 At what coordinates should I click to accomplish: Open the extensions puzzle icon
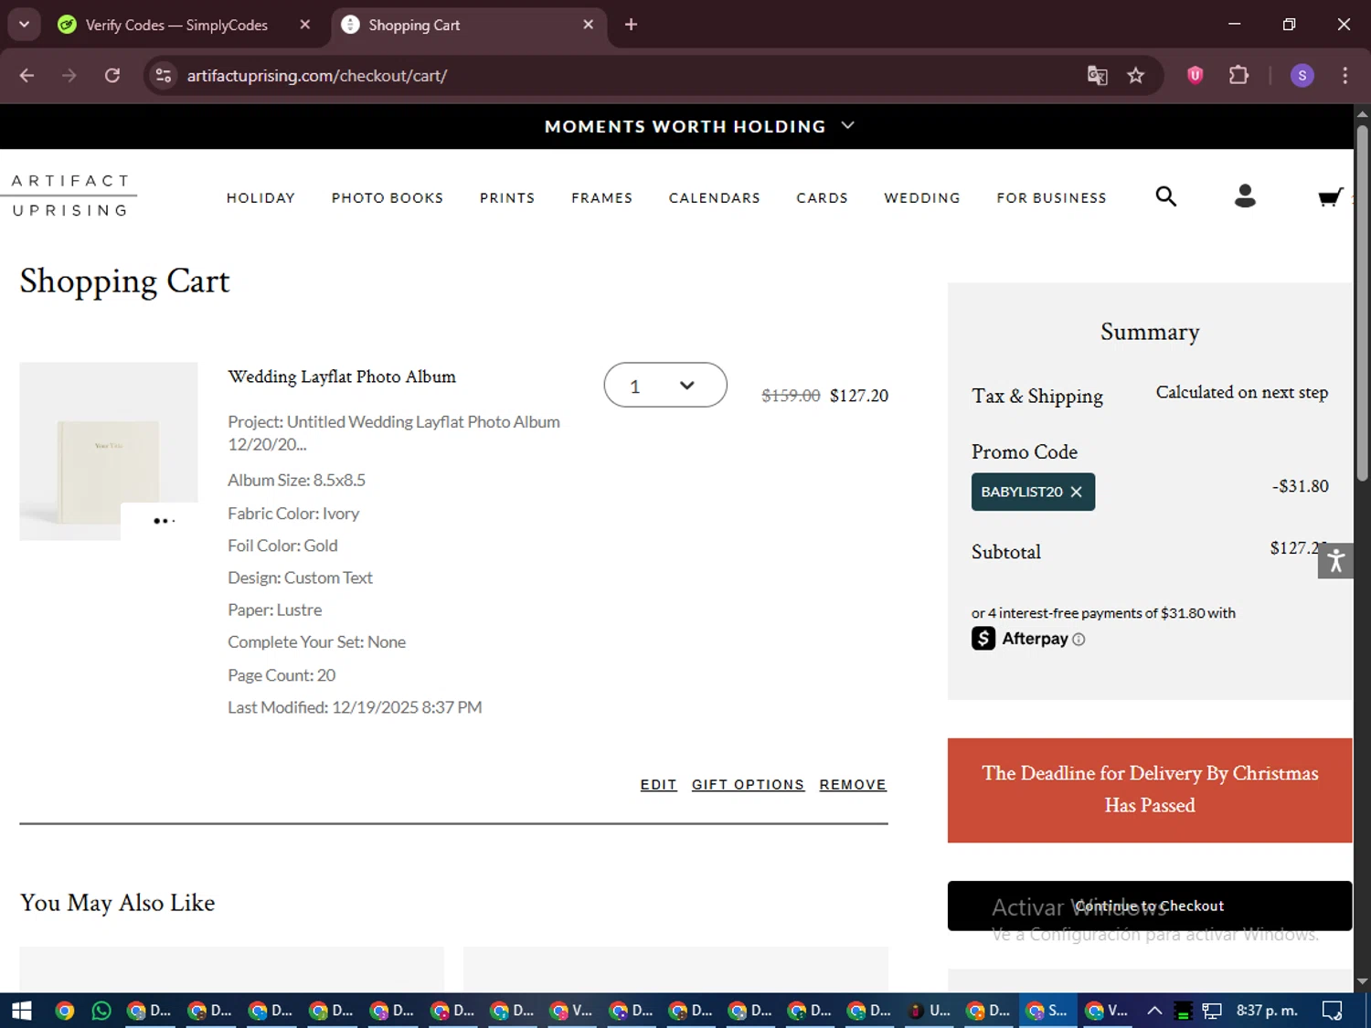1238,75
